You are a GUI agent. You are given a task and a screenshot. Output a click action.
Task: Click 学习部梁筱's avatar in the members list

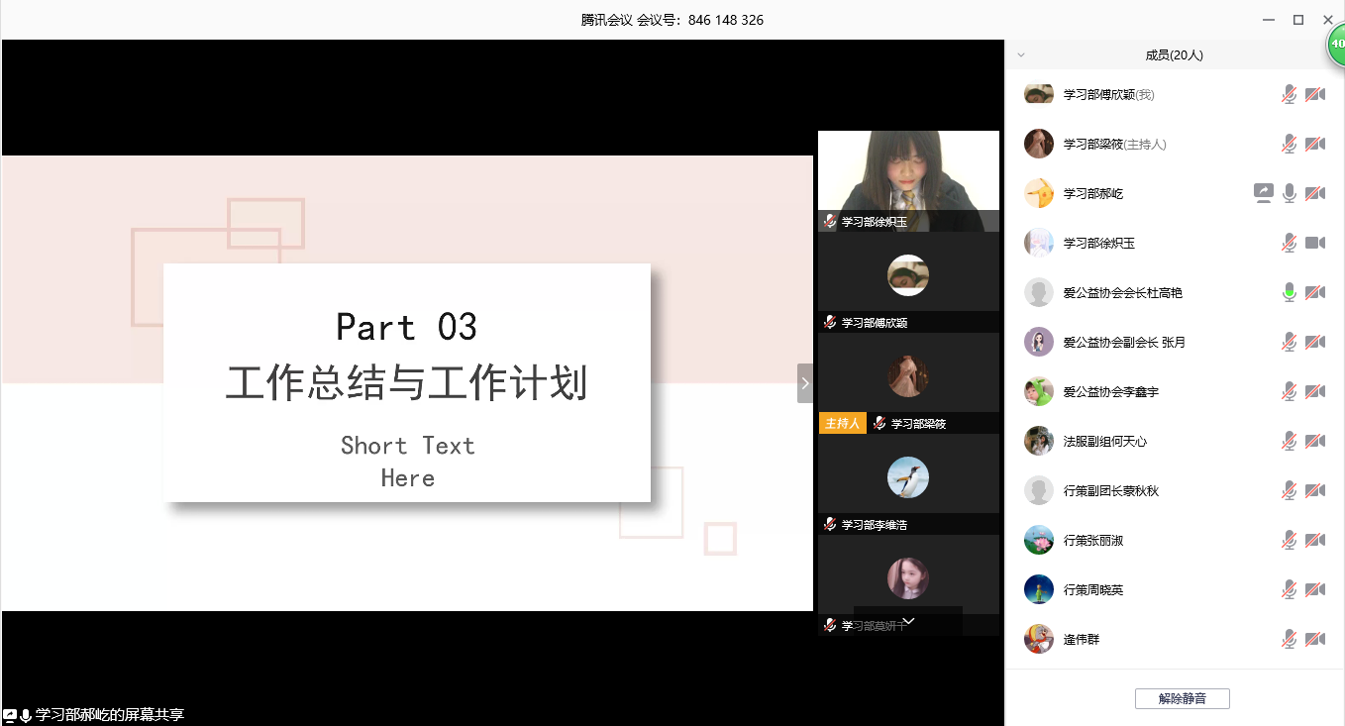[x=1038, y=144]
